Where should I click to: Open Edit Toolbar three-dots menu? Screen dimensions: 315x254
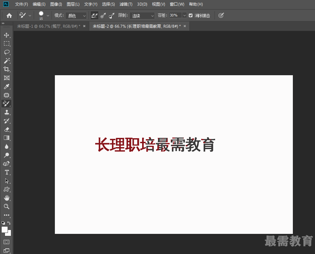coord(6,215)
